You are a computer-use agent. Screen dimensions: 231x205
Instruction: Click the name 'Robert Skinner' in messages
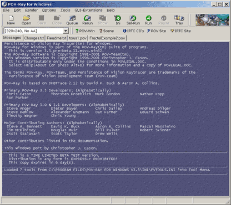(x=155, y=130)
